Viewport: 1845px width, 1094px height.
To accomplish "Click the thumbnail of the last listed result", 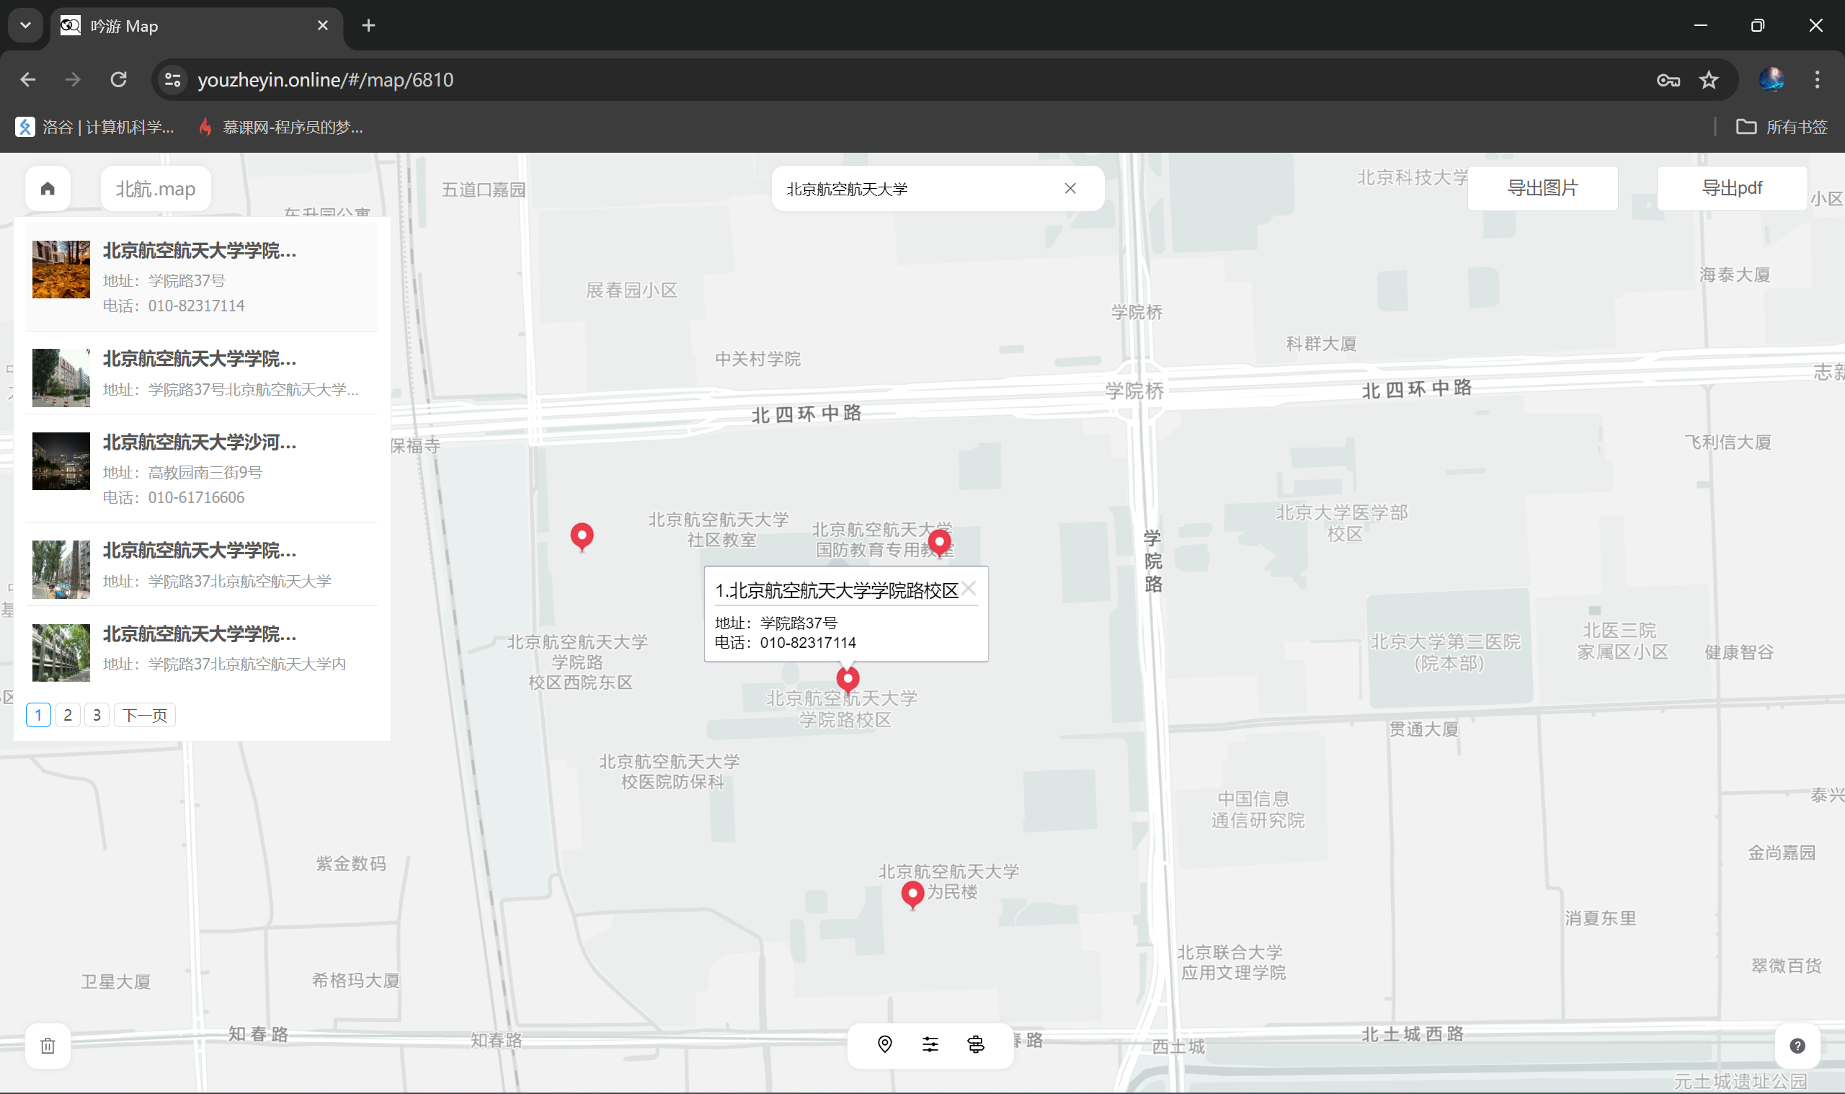I will [61, 652].
